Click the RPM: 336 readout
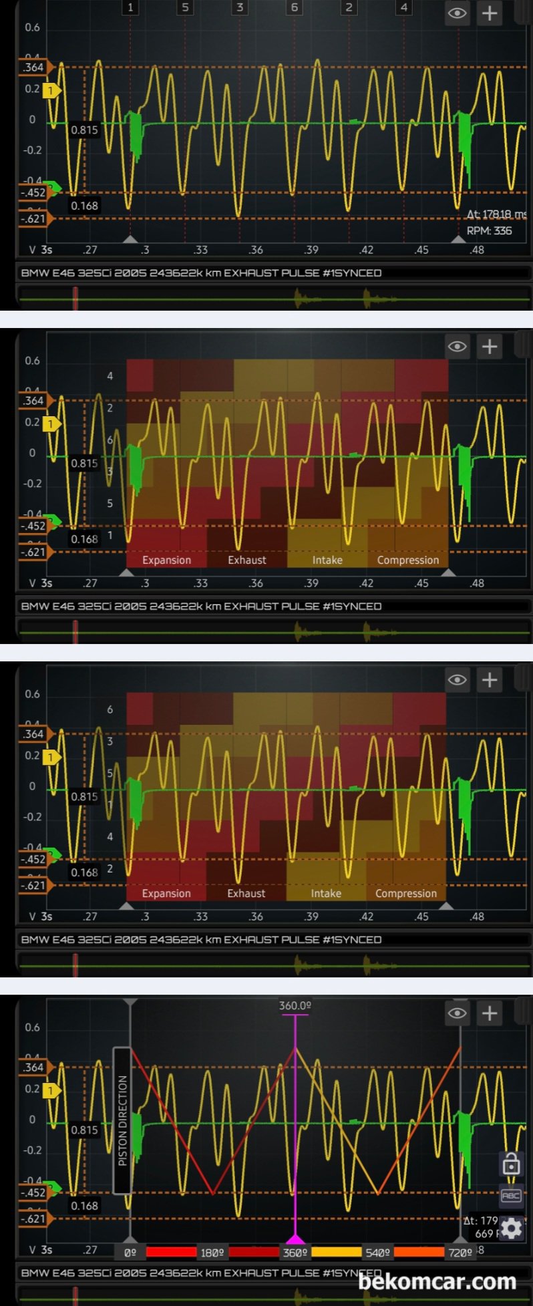The height and width of the screenshot is (1306, 533). coord(489,230)
